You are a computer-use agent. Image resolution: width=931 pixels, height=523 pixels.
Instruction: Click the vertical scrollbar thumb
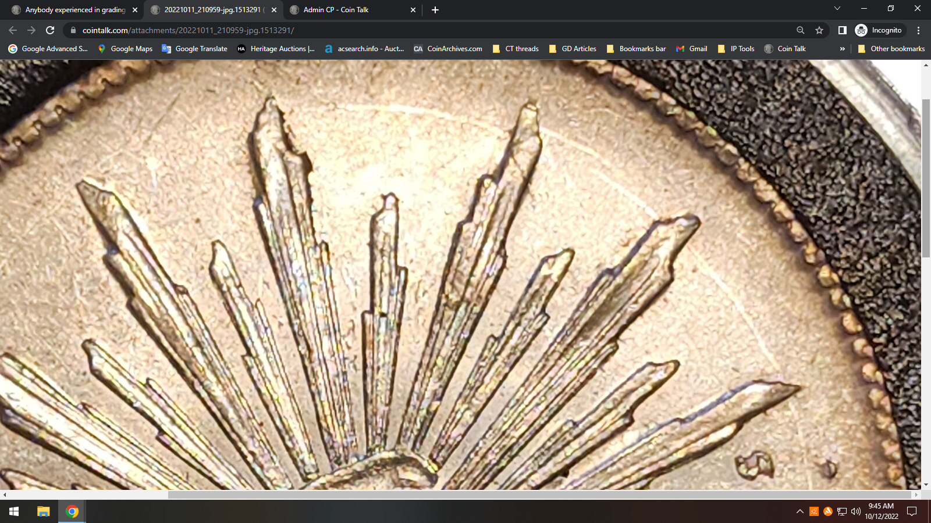[926, 178]
